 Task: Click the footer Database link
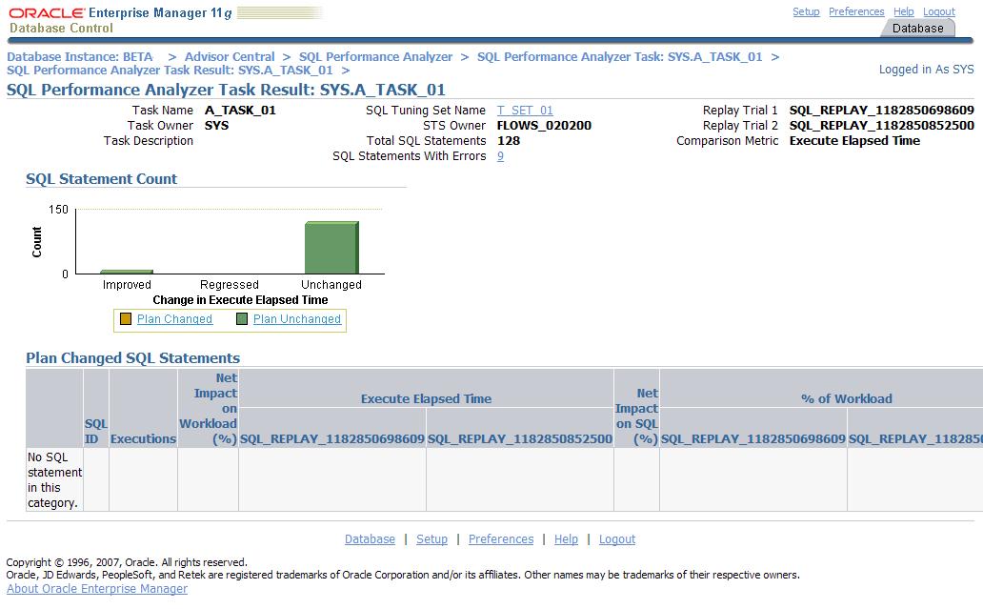(x=370, y=539)
